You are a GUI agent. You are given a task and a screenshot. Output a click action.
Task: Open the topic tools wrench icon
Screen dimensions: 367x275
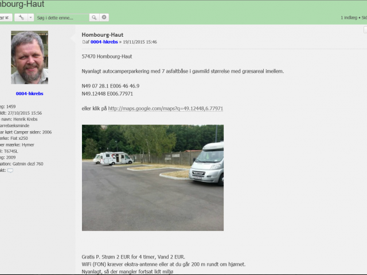coord(21,18)
